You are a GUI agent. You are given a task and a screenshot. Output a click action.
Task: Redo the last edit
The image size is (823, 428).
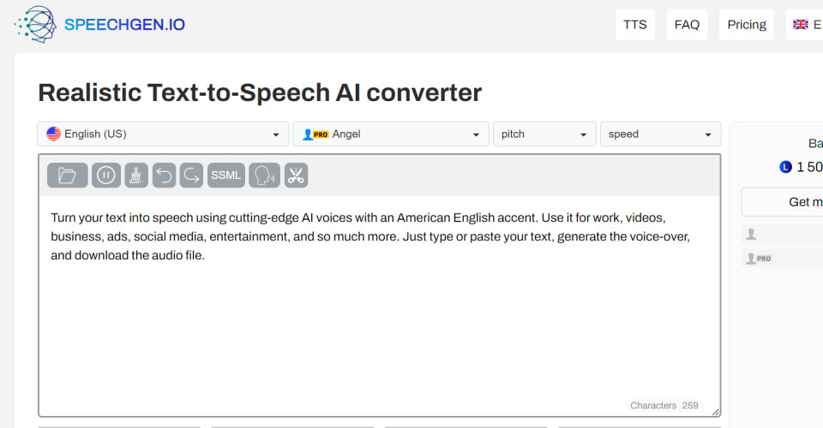pyautogui.click(x=192, y=175)
